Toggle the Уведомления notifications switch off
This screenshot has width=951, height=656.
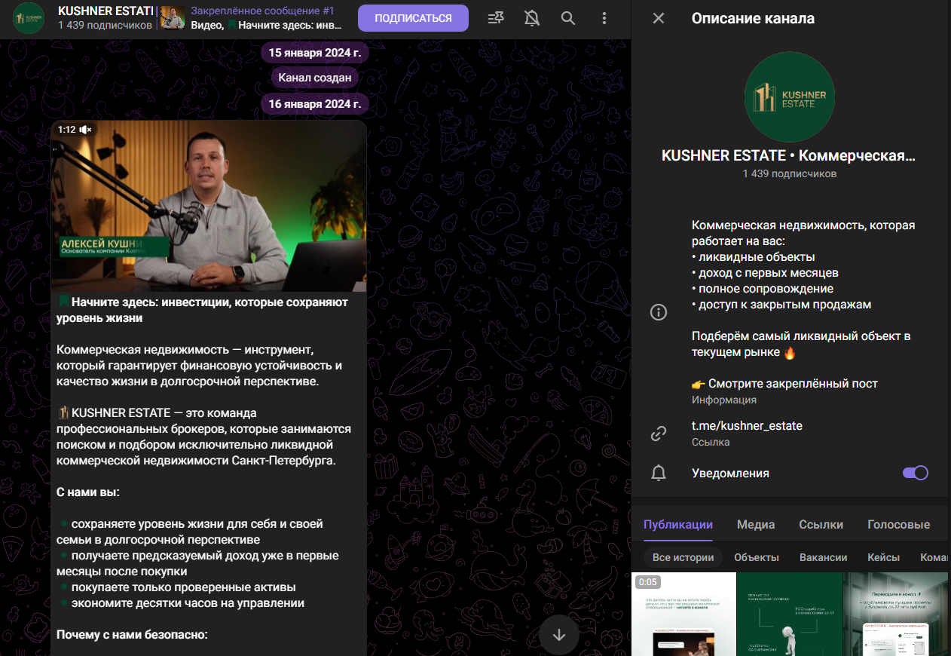(x=915, y=473)
